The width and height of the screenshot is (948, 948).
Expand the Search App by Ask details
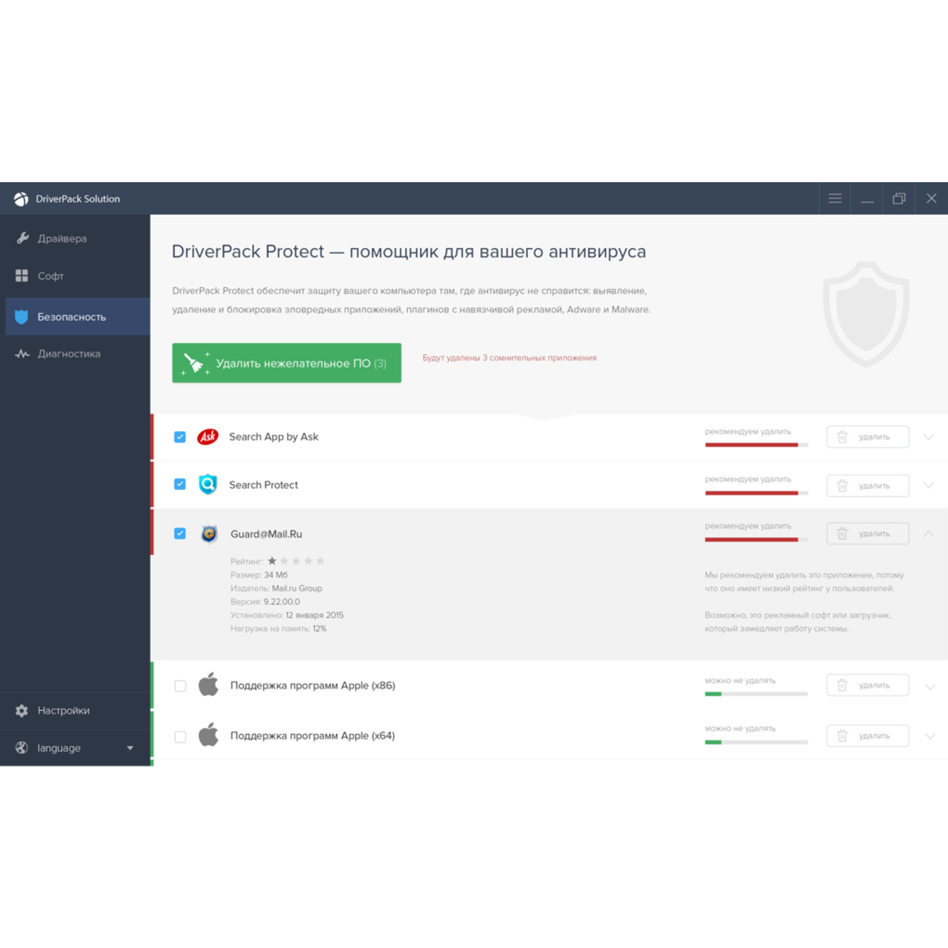[929, 437]
